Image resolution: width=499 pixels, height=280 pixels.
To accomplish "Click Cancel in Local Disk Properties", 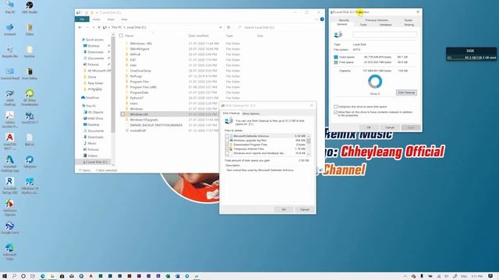I will (390, 128).
